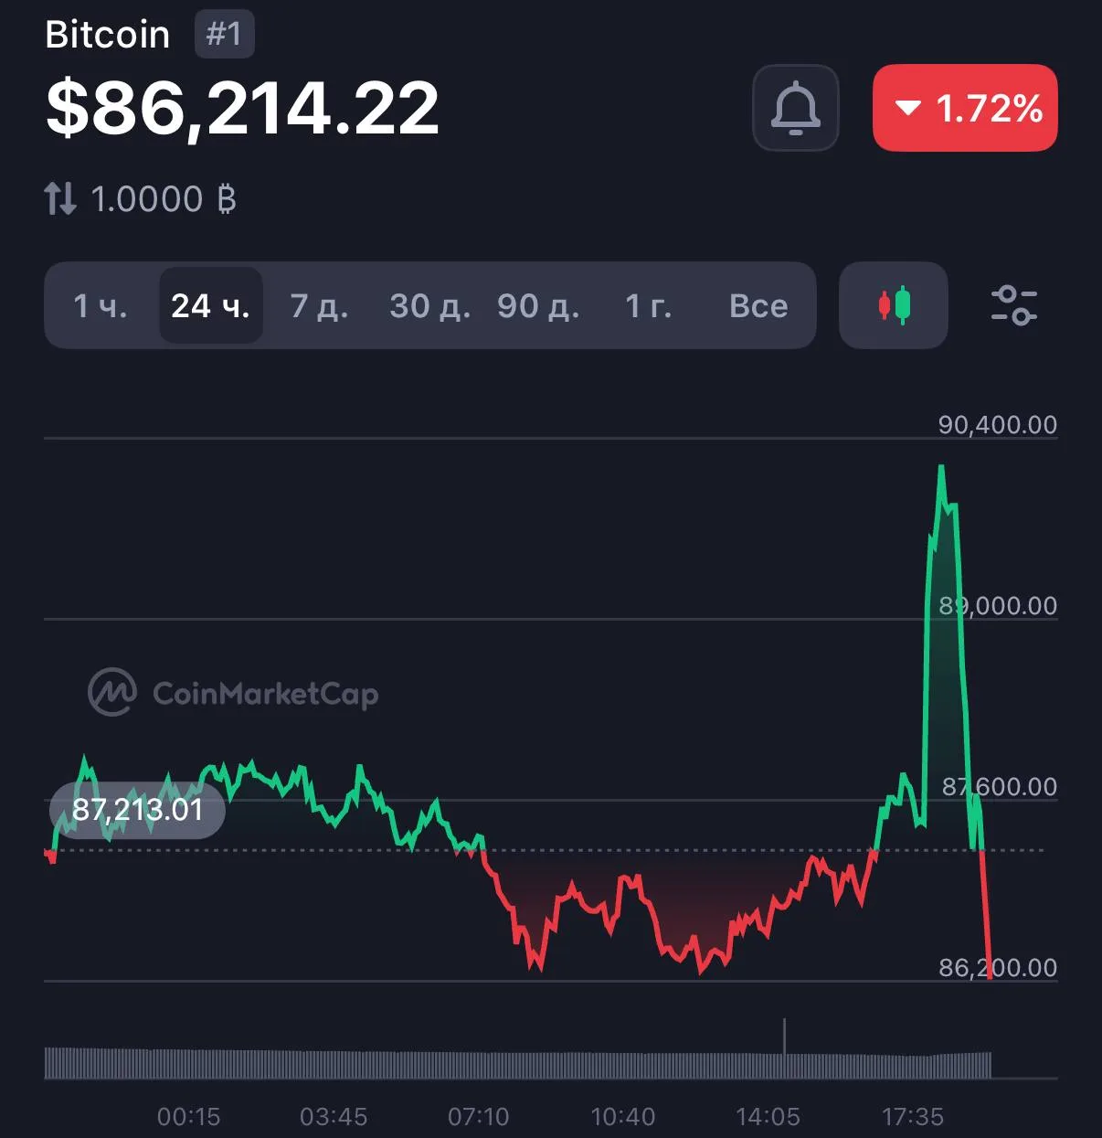
Task: Tap the up-down swap arrows icon
Action: pos(60,198)
